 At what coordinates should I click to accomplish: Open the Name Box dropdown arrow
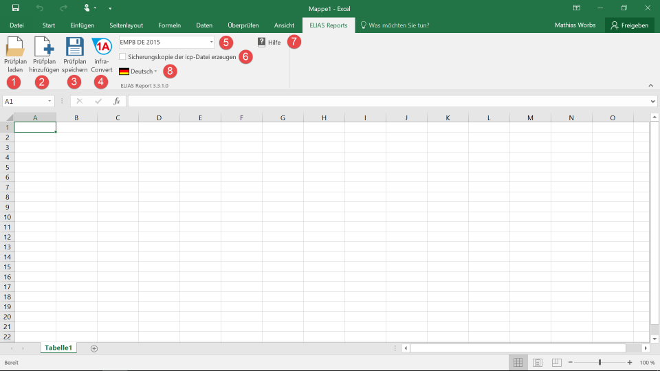(49, 101)
